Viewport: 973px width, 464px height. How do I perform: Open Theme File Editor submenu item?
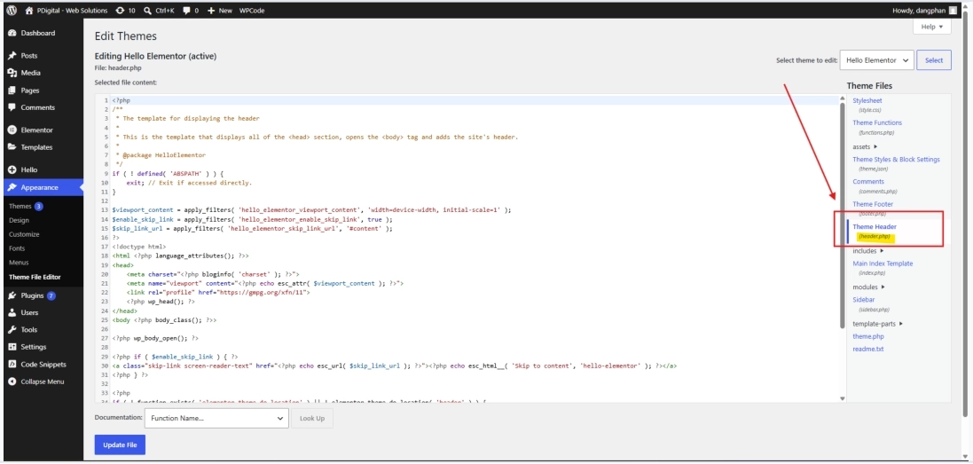click(x=35, y=277)
